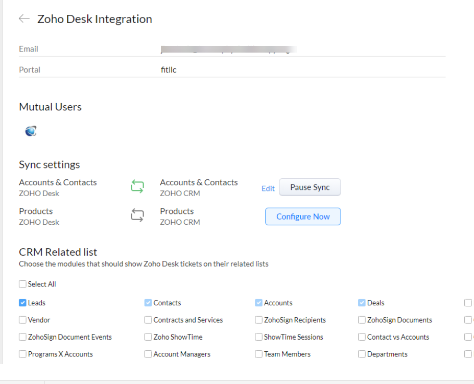Toggle the Deals module checkbox
This screenshot has height=384, width=474.
point(362,303)
